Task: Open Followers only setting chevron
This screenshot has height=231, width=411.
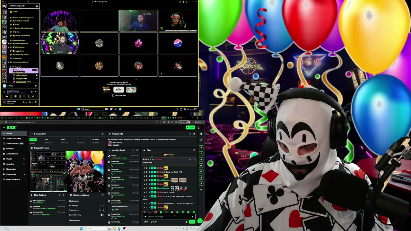Action: [x=103, y=210]
